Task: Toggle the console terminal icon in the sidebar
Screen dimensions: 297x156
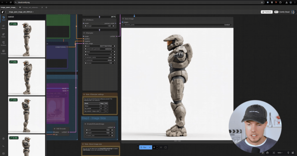Action: [x=3, y=146]
